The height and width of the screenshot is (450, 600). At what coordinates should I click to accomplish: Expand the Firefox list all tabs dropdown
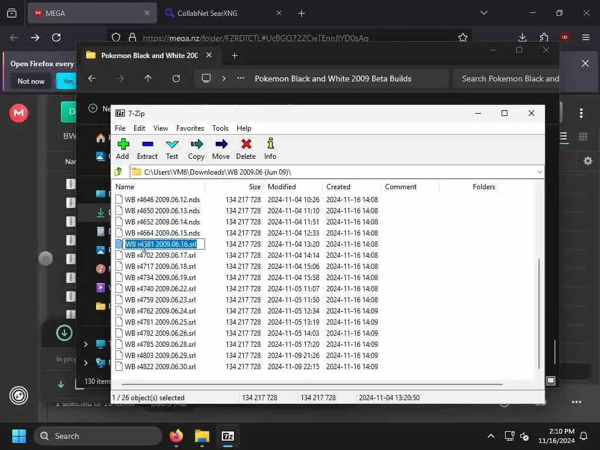[483, 13]
